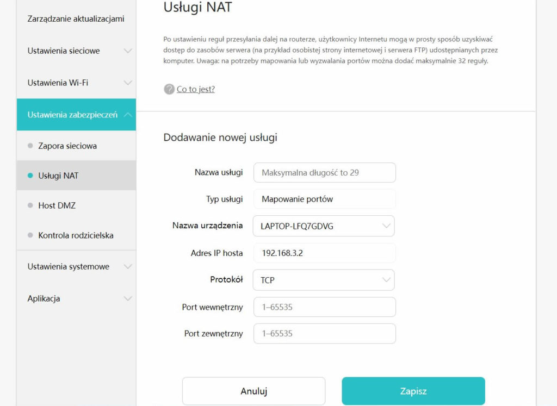557x406 pixels.
Task: Click the Nazwa usługi input field
Action: pyautogui.click(x=324, y=172)
